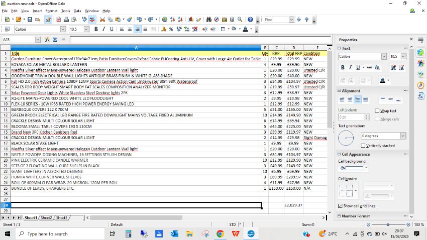427x240 pixels.
Task: Open the Insert menu
Action: (x=37, y=11)
